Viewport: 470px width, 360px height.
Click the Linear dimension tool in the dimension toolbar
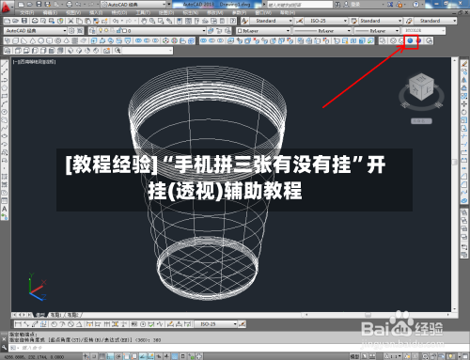(x=18, y=324)
